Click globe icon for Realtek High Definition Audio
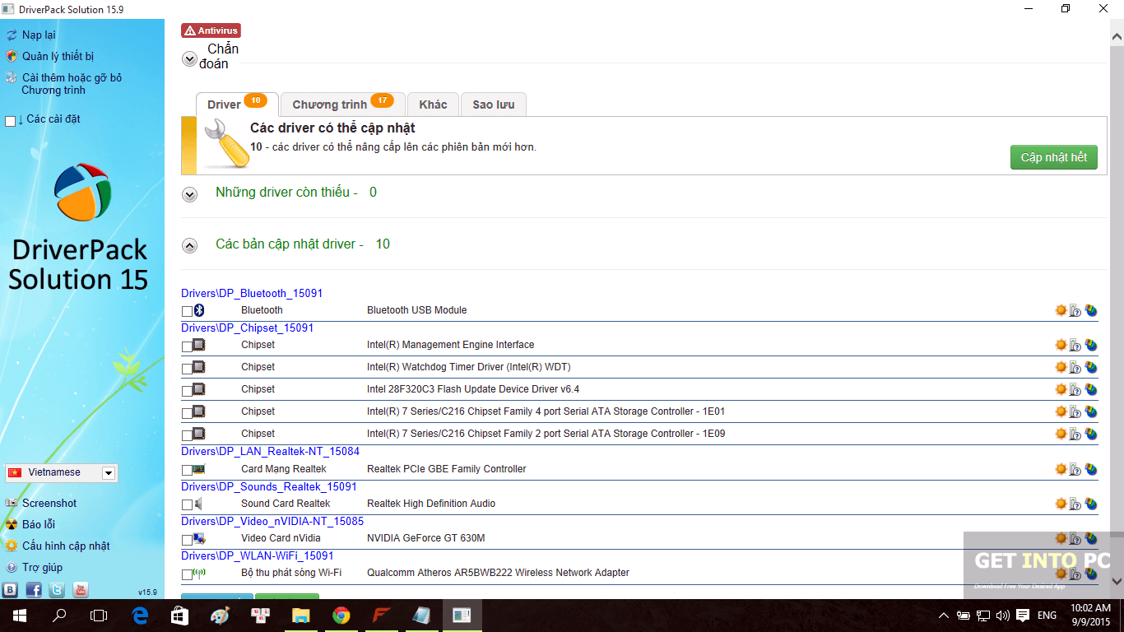1124x632 pixels. point(1091,504)
